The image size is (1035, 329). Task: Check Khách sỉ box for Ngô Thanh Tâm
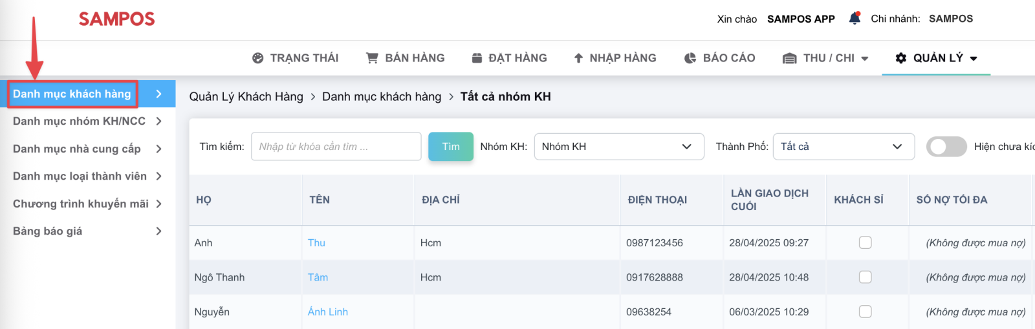click(x=865, y=277)
